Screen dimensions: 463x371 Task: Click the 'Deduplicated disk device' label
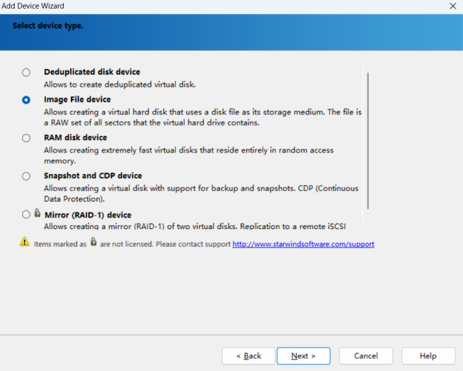click(x=92, y=72)
